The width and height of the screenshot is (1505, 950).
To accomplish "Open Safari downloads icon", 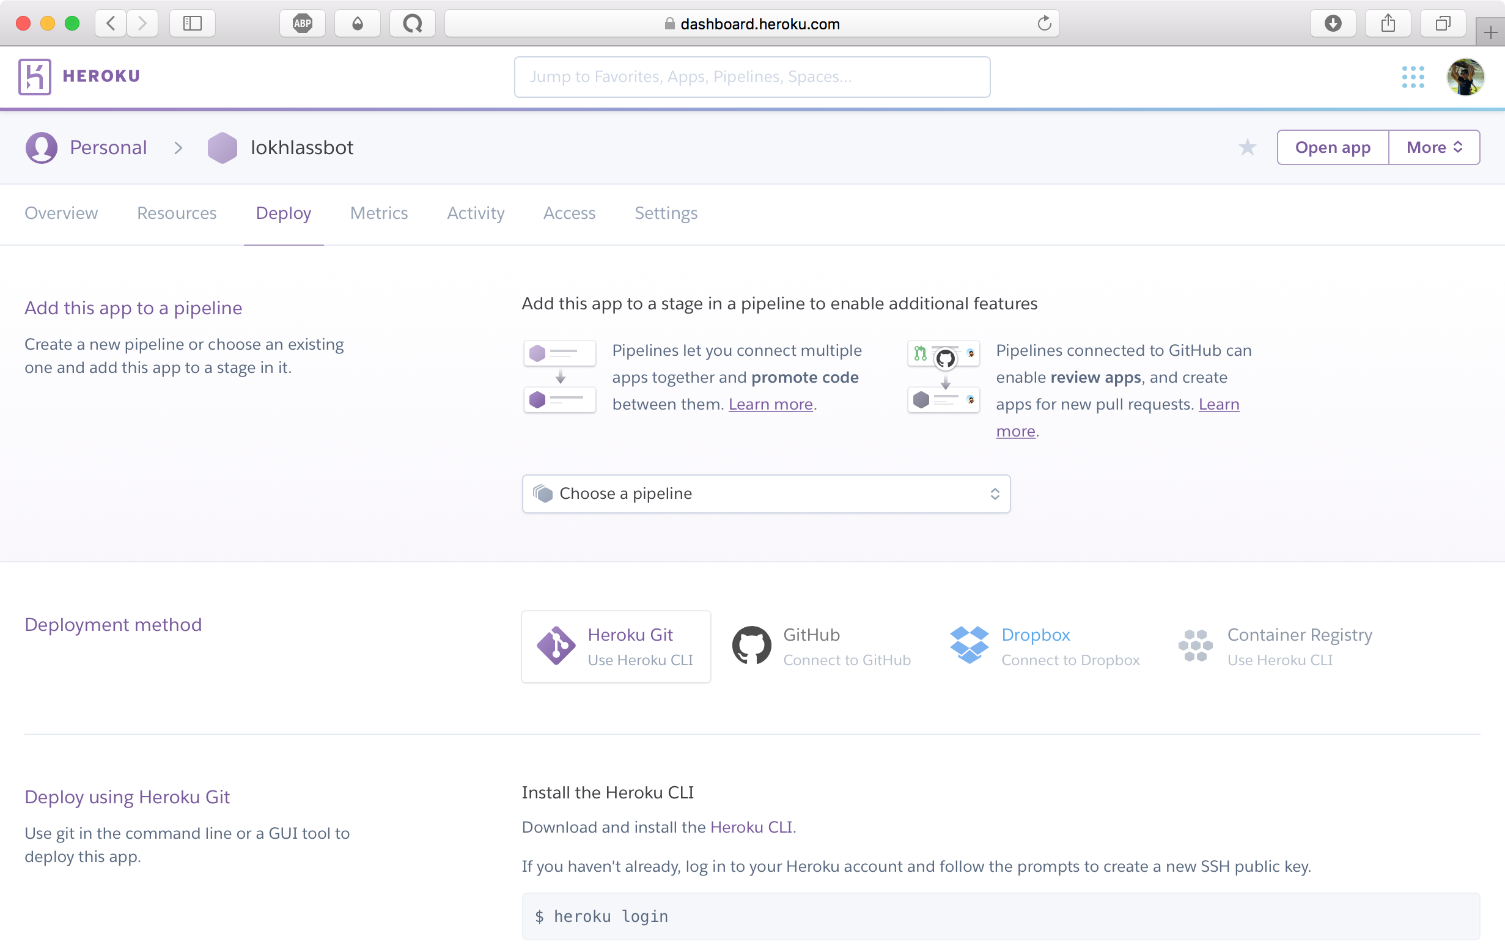I will pyautogui.click(x=1333, y=24).
